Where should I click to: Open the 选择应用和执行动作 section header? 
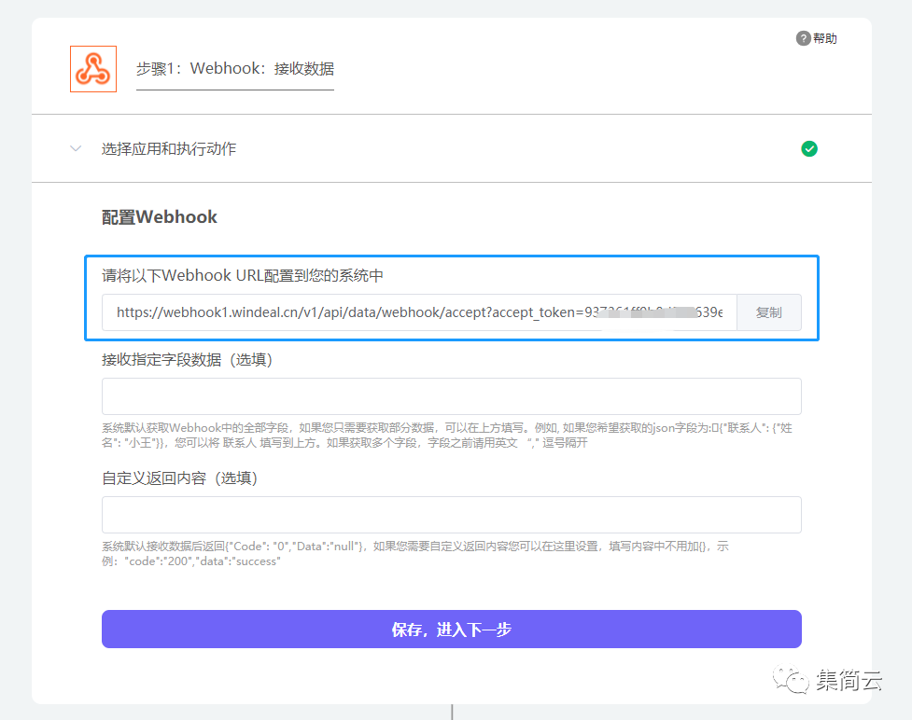tap(169, 148)
